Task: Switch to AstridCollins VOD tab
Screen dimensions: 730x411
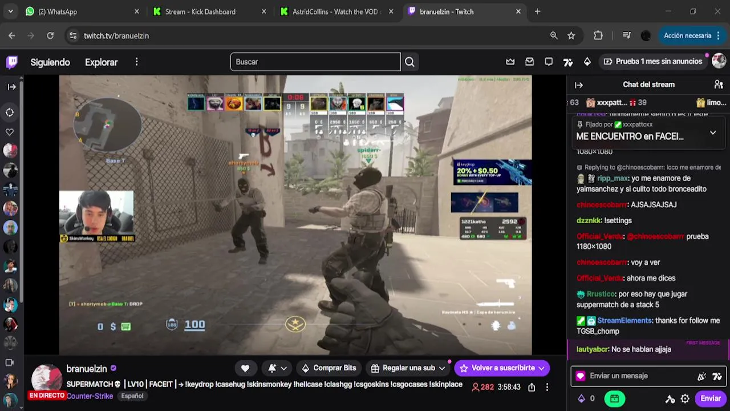Action: click(x=337, y=11)
